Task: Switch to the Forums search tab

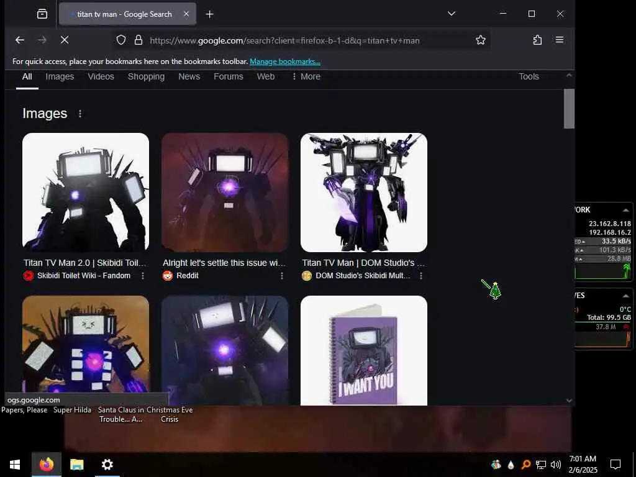Action: (229, 76)
